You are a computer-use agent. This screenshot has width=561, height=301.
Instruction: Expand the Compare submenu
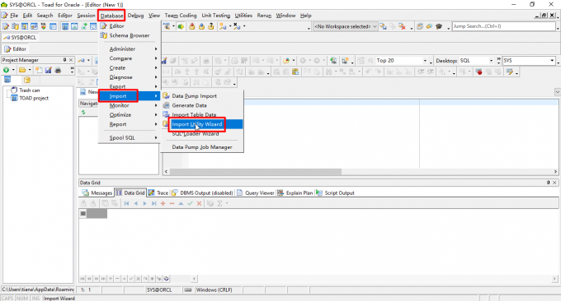(130, 58)
